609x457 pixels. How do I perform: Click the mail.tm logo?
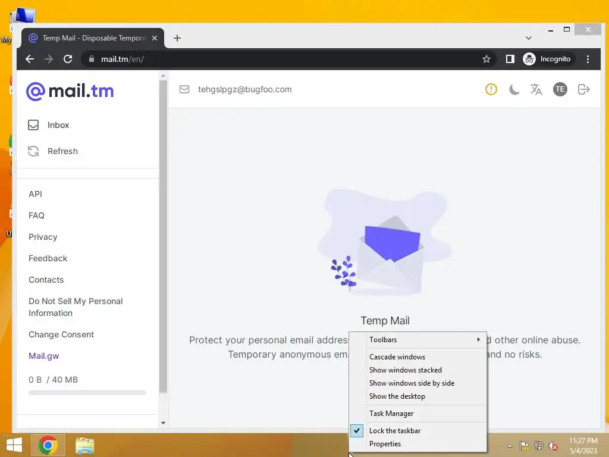(x=70, y=91)
